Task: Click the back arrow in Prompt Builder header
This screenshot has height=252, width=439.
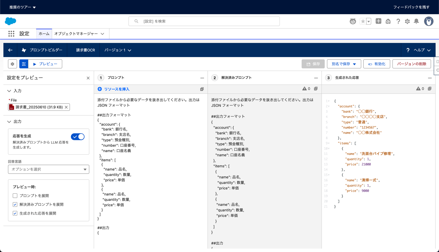Action: point(10,50)
